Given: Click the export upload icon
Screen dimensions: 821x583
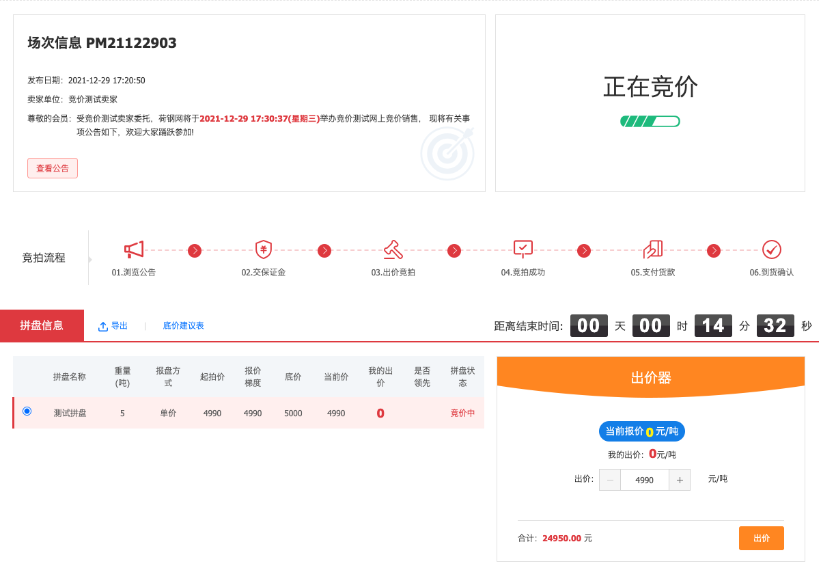Looking at the screenshot, I should coord(103,327).
